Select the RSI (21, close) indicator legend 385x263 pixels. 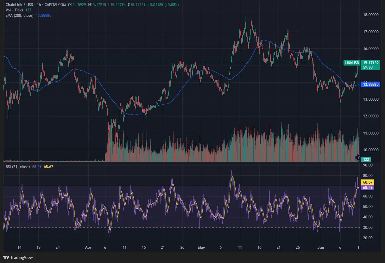click(18, 166)
